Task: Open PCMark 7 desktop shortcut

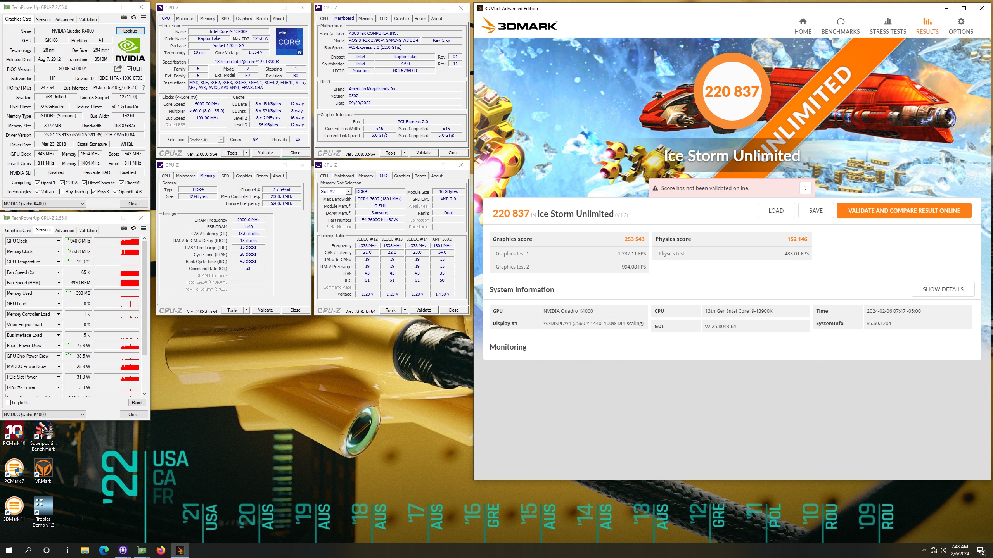Action: tap(14, 471)
